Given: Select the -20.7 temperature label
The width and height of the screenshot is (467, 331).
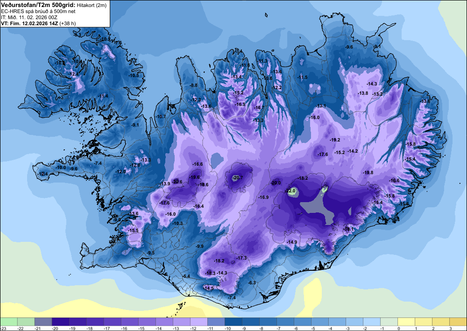Looking at the screenshot, I should point(238,178).
